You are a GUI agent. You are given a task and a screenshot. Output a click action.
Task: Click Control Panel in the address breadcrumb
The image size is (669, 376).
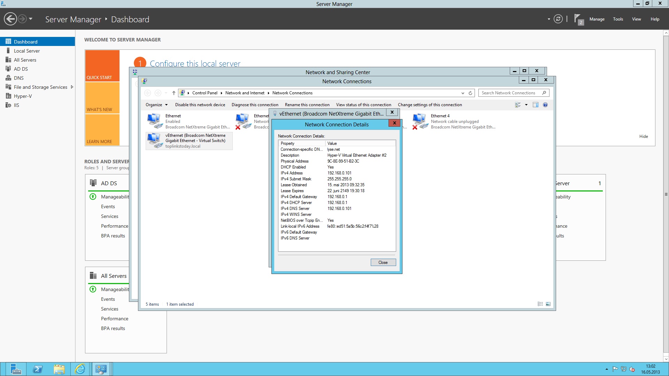pyautogui.click(x=205, y=93)
